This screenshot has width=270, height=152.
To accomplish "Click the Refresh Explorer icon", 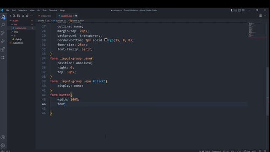I will coord(23,16).
